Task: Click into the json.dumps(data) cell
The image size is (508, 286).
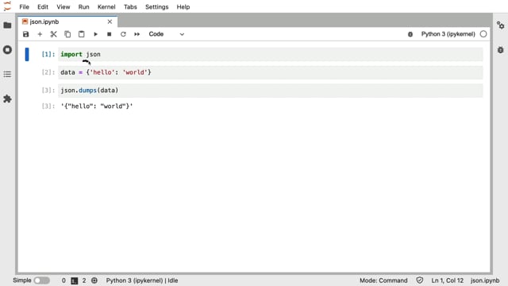Action: click(271, 91)
